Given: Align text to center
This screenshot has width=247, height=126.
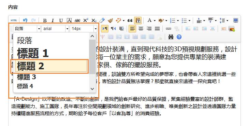Looking at the screenshot, I should [x=141, y=29].
